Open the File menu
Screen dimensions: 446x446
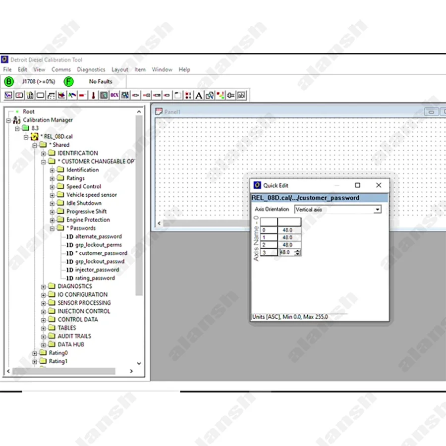pyautogui.click(x=7, y=70)
